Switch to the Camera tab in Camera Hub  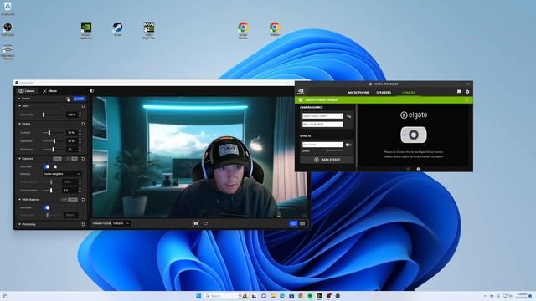(27, 91)
